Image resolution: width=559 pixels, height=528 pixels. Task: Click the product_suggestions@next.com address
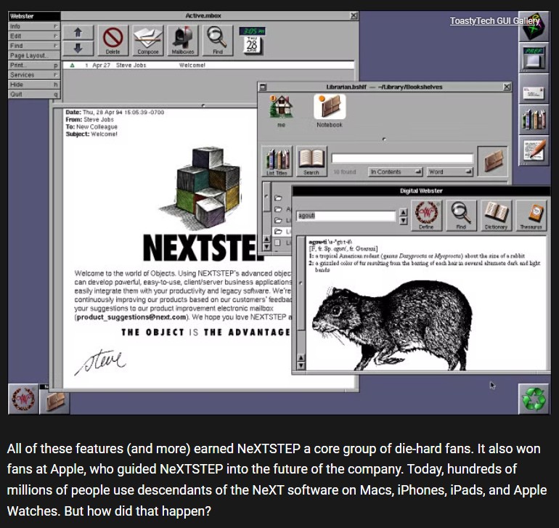point(131,317)
